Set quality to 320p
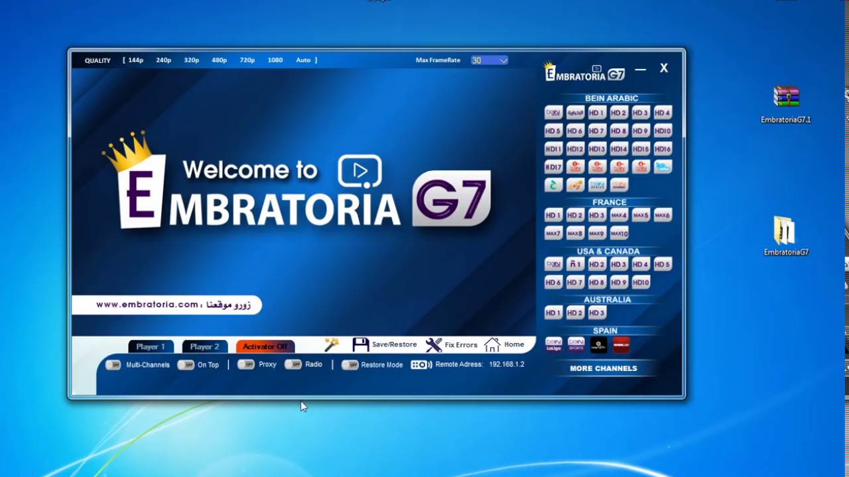The height and width of the screenshot is (477, 849). [192, 60]
